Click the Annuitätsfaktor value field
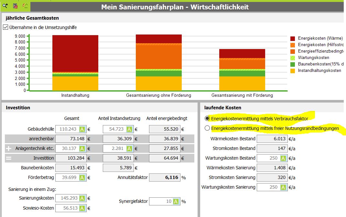 (165, 178)
